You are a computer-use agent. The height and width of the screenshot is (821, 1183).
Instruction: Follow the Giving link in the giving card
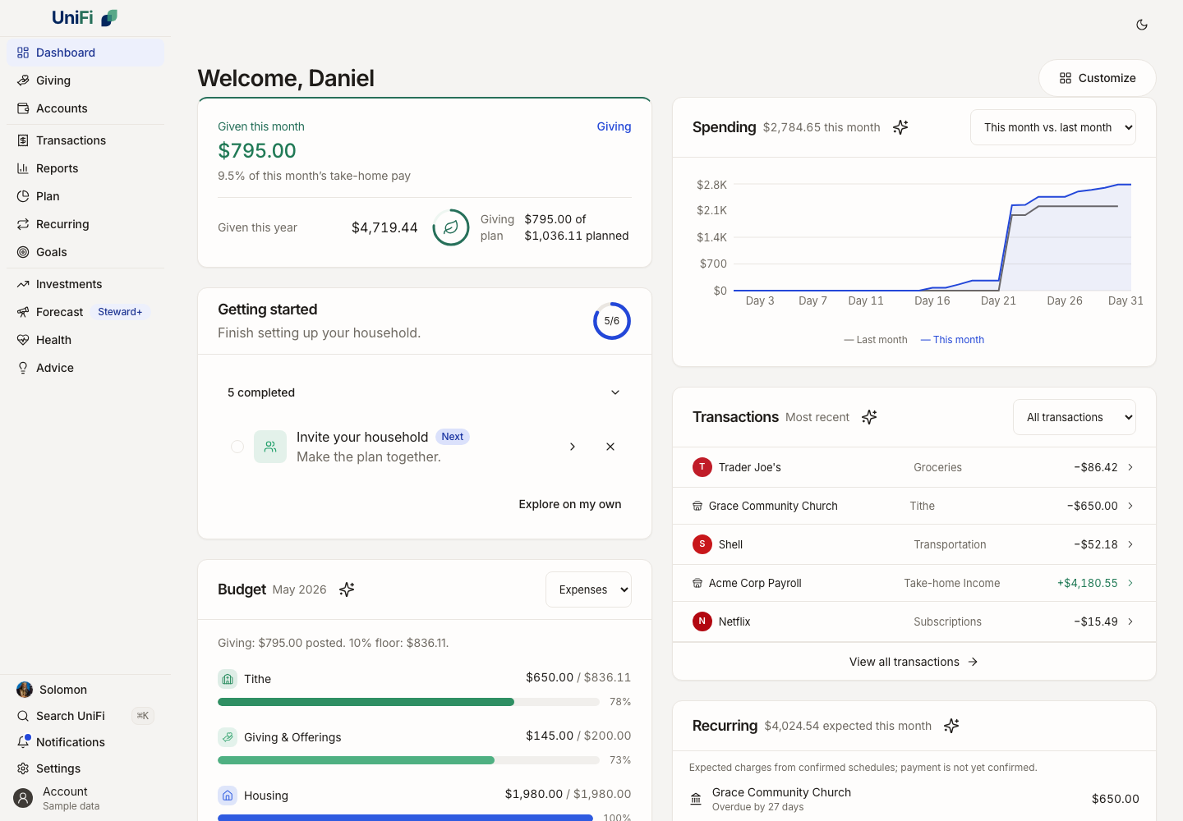[614, 126]
